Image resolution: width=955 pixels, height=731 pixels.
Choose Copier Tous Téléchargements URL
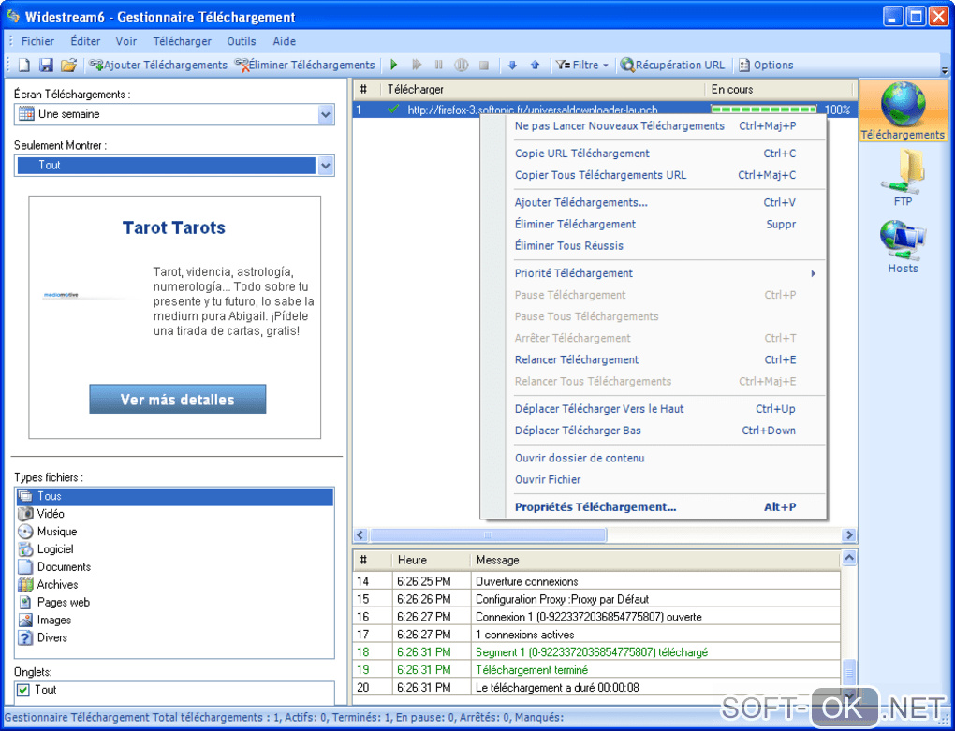click(x=653, y=175)
